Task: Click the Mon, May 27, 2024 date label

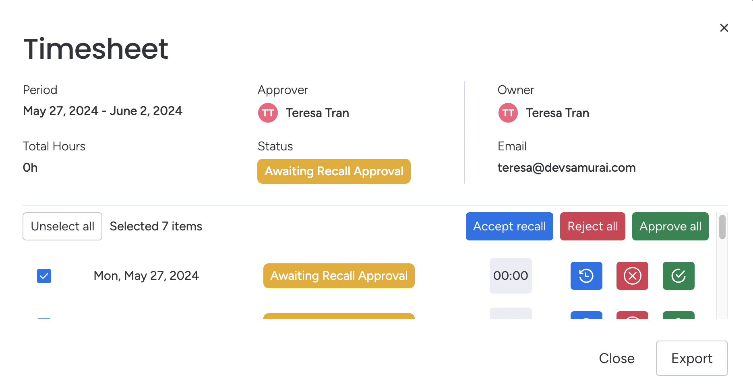Action: [146, 276]
